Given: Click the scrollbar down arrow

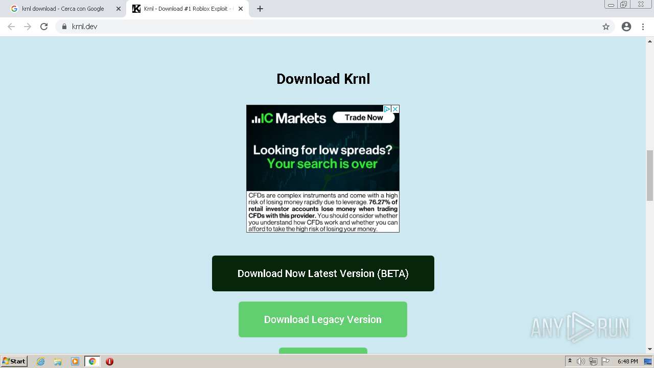Looking at the screenshot, I should (650, 350).
